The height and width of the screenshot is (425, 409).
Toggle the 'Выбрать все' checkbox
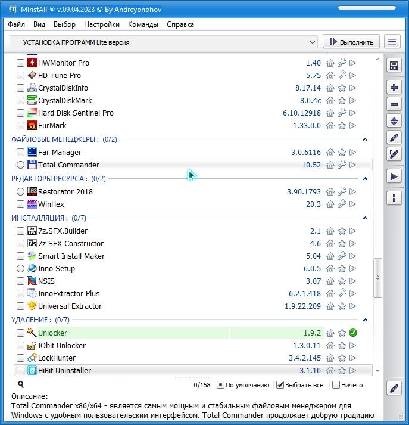coord(280,385)
